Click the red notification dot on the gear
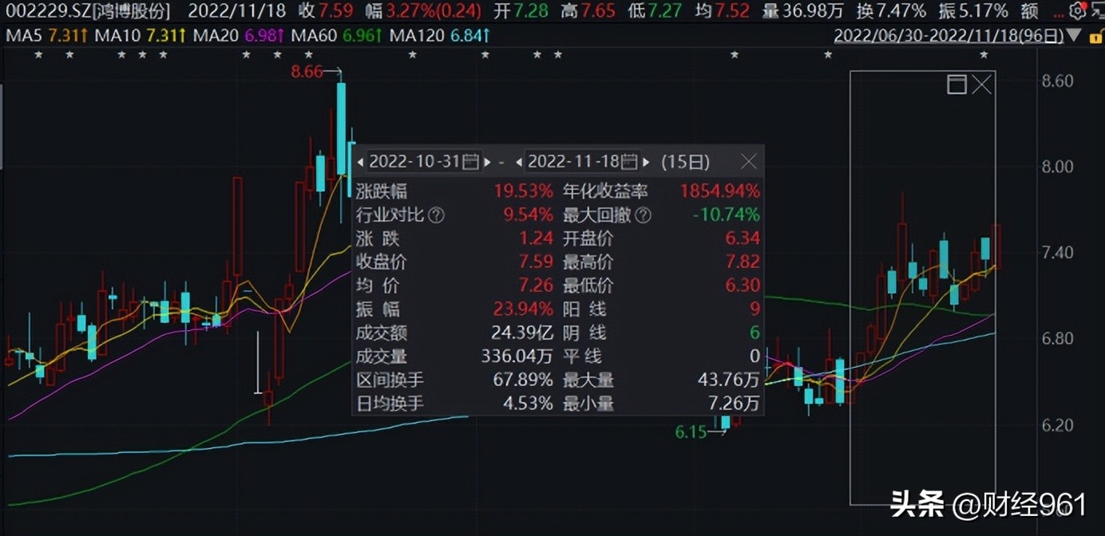This screenshot has height=536, width=1105. (1083, 5)
